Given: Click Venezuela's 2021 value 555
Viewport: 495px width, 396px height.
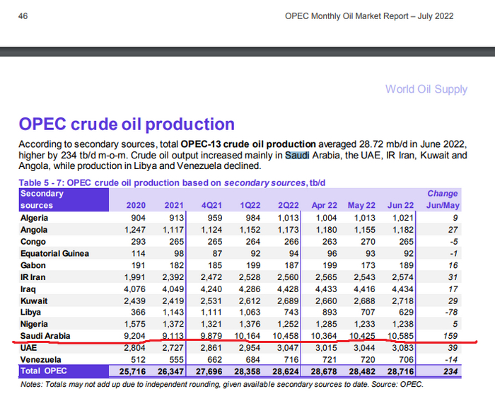Looking at the screenshot, I should click(x=176, y=360).
